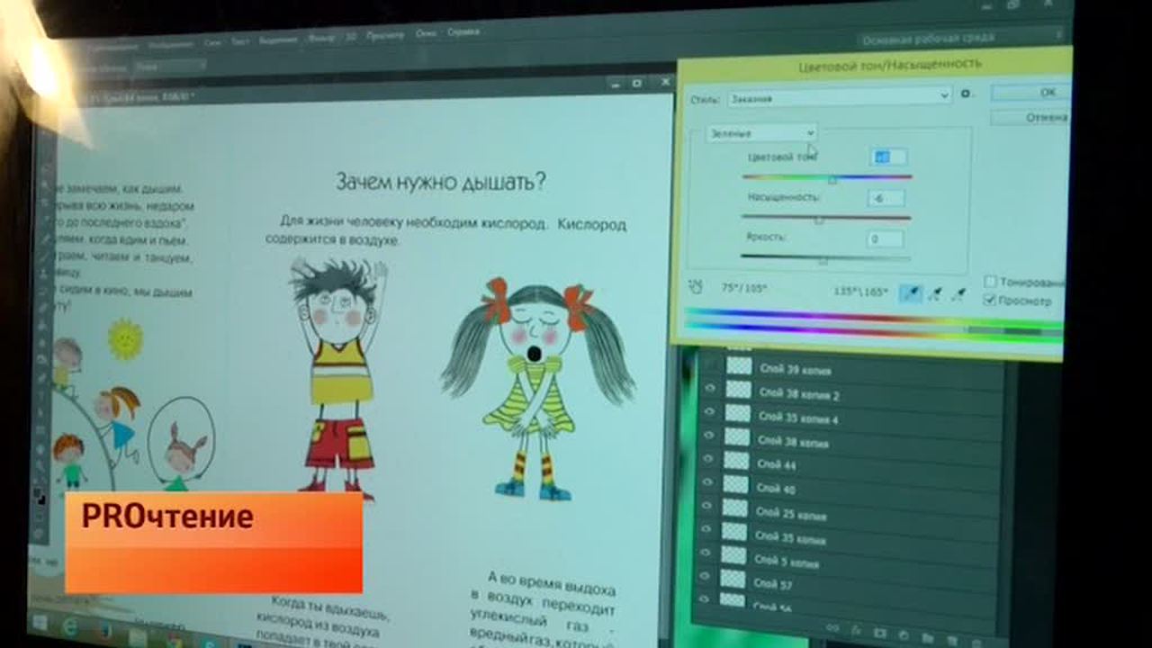Select the subtract-from-sample eyedropper
This screenshot has width=1152, height=648.
(x=958, y=294)
